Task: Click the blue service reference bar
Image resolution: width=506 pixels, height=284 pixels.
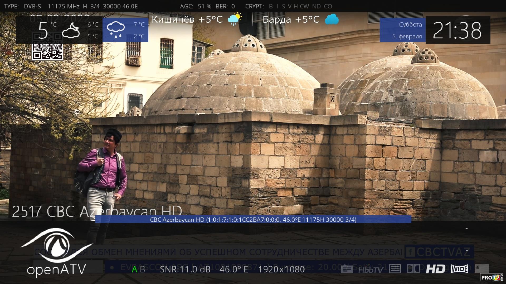Action: point(253,220)
